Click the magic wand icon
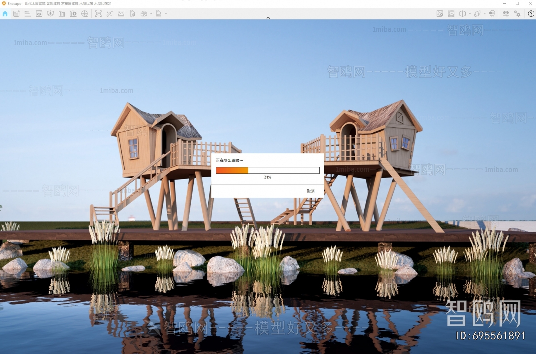Viewport: 536px width, 354px height. (110, 14)
